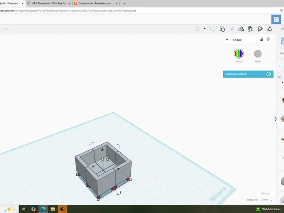Open the orange app taskbar icon
The image size is (284, 213).
coord(62,209)
